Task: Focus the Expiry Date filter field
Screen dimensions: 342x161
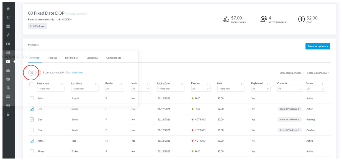Action: pos(171,89)
